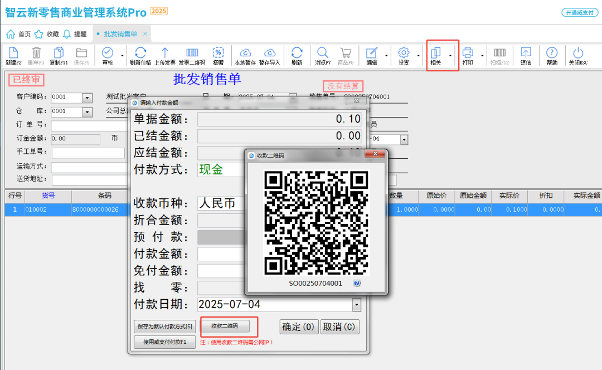The width and height of the screenshot is (602, 370).
Task: Click the blue help icon beside SO00250704001
Action: click(x=357, y=283)
